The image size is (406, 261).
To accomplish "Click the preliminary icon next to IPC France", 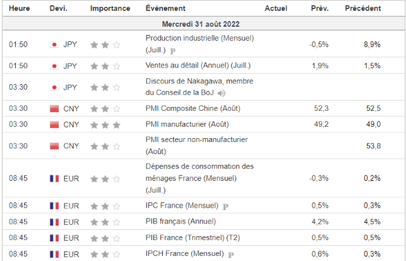I will (x=226, y=206).
